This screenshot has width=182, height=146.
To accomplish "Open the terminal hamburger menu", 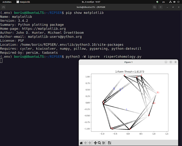I will pyautogui.click(x=160, y=7).
